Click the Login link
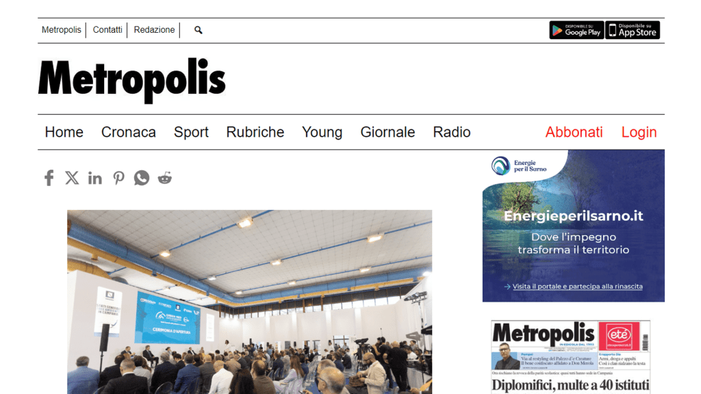The image size is (701, 394). 639,132
